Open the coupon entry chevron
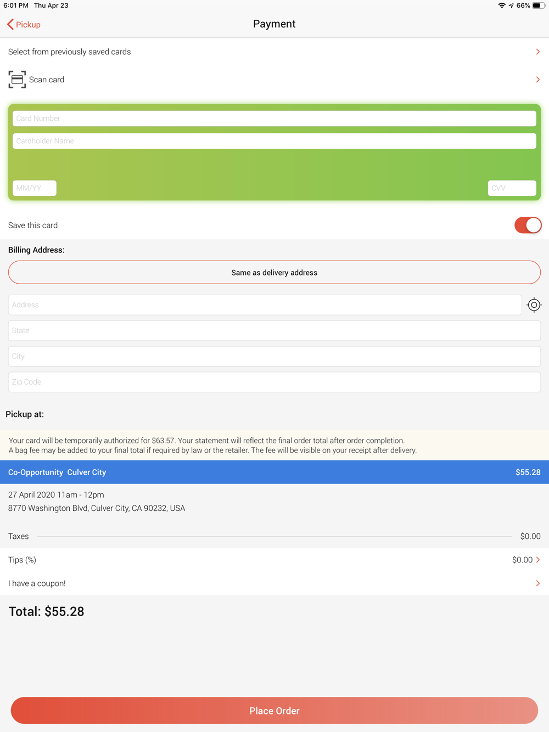The height and width of the screenshot is (732, 549). 538,583
